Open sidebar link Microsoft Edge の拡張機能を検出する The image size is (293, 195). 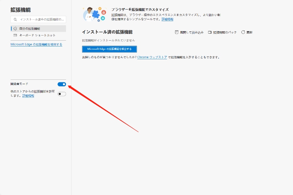(x=36, y=44)
